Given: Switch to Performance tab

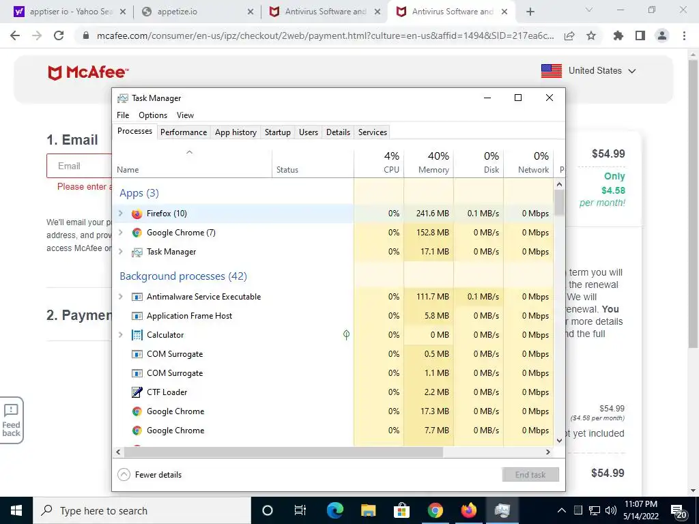Looking at the screenshot, I should click(184, 132).
